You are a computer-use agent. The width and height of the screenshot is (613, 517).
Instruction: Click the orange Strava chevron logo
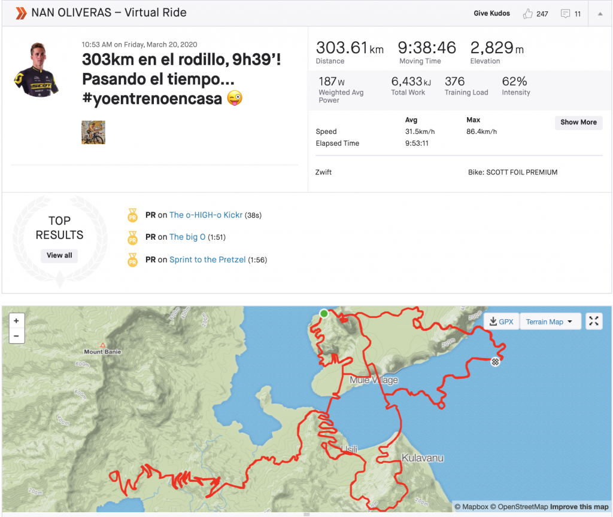pos(21,13)
